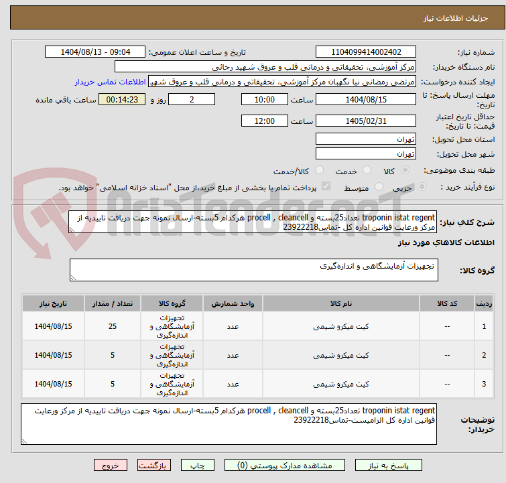
Task: Select the جزیی purchase type radio
Action: pyautogui.click(x=422, y=187)
